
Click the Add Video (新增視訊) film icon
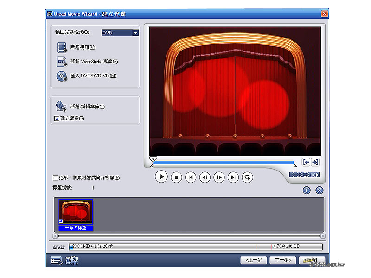click(x=62, y=47)
